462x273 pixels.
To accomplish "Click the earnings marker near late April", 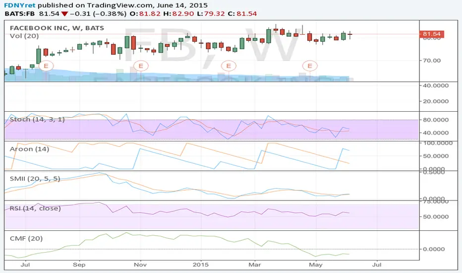I will click(310, 66).
